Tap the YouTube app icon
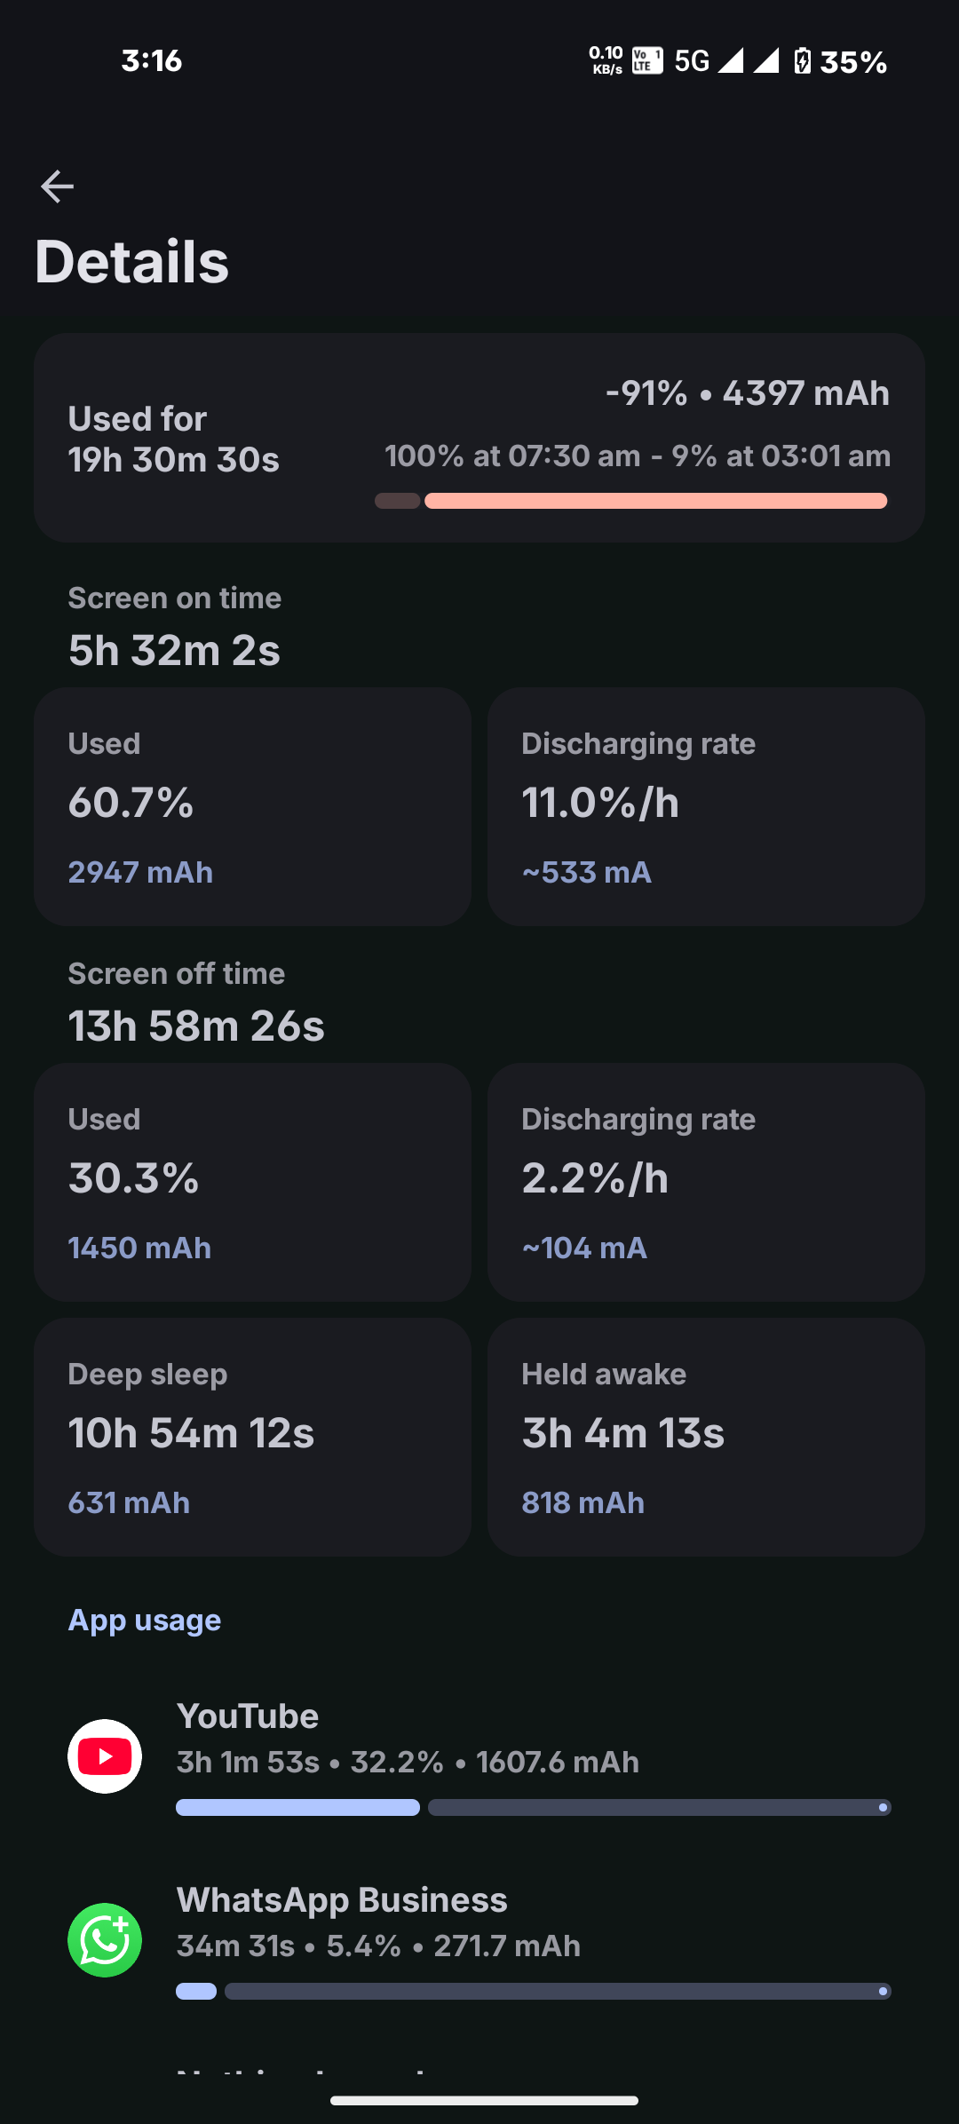 (105, 1755)
